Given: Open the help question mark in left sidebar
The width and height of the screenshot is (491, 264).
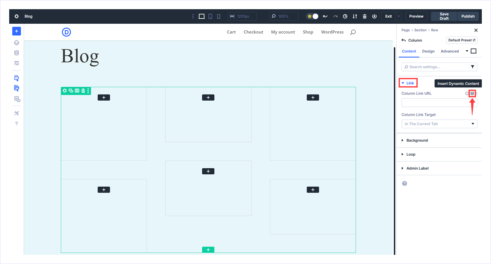Looking at the screenshot, I should pyautogui.click(x=17, y=124).
